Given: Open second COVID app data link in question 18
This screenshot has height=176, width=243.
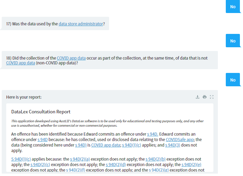Looking at the screenshot, I should pyautogui.click(x=21, y=63).
